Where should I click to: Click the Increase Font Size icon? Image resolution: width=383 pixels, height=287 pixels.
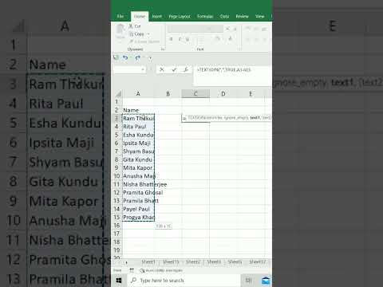click(227, 29)
